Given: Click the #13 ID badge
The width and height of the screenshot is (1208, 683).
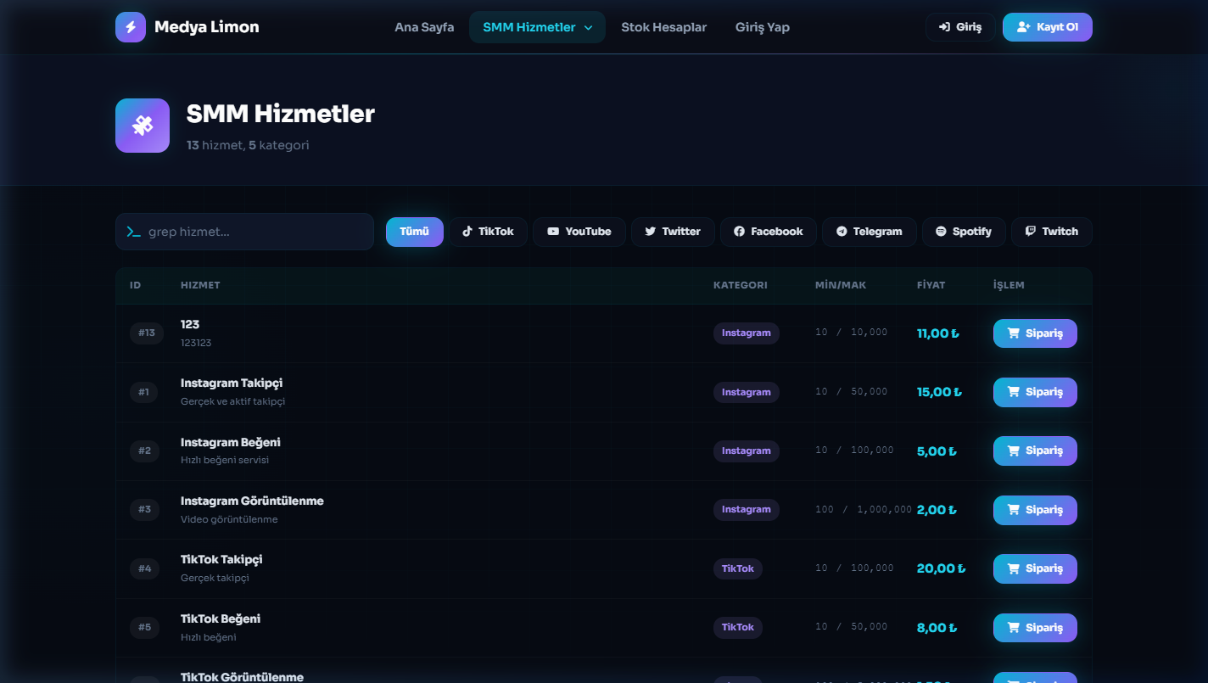Looking at the screenshot, I should [x=147, y=333].
